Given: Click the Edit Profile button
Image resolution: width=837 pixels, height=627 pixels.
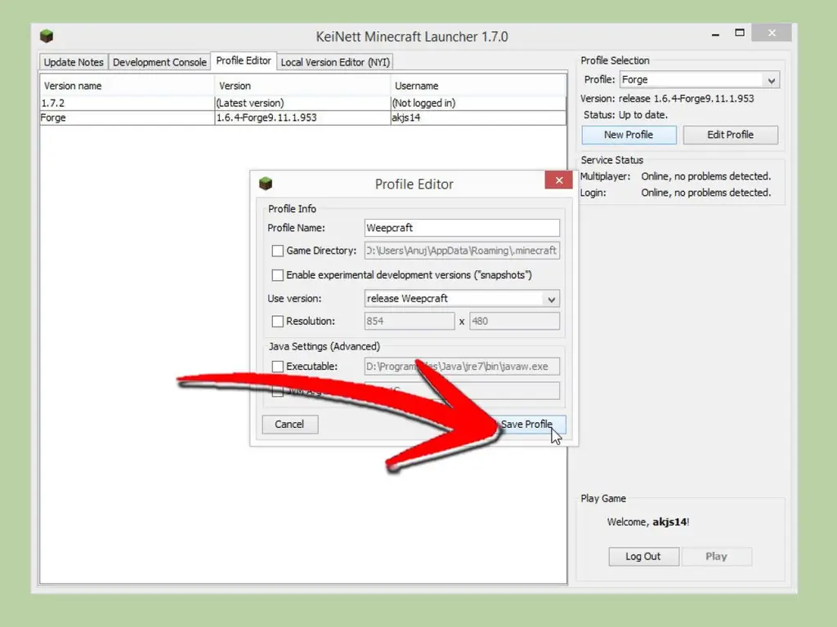Looking at the screenshot, I should click(730, 135).
